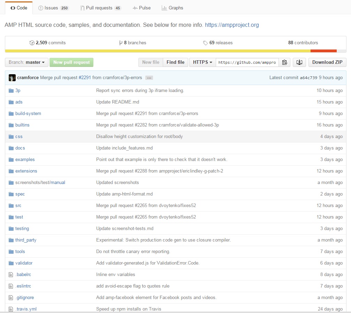Click the css folder icon
The height and width of the screenshot is (313, 351).
coord(11,137)
